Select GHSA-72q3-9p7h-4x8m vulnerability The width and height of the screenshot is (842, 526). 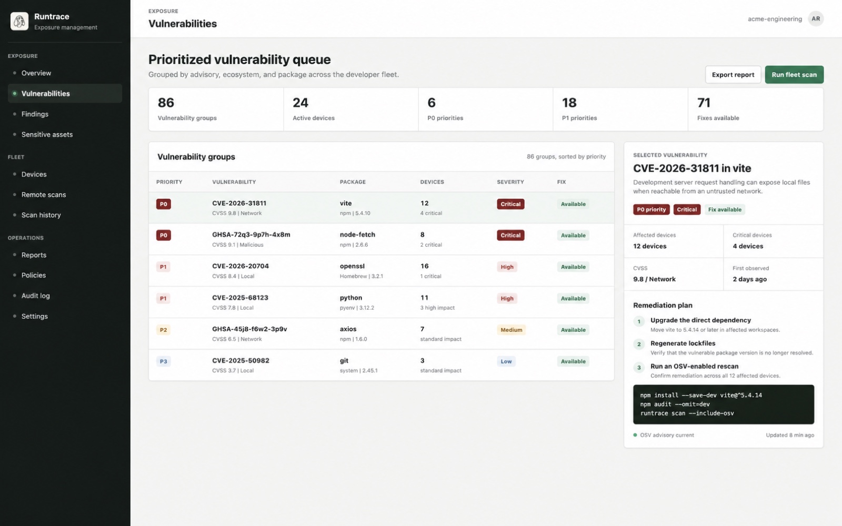pyautogui.click(x=381, y=239)
